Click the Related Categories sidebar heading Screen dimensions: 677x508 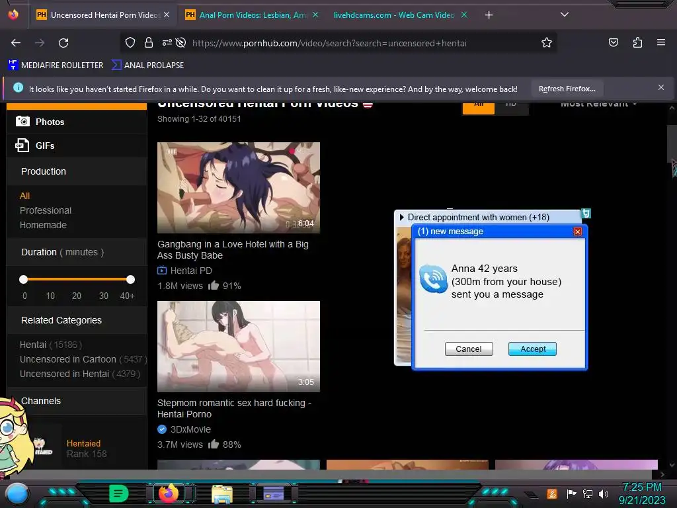[61, 320]
